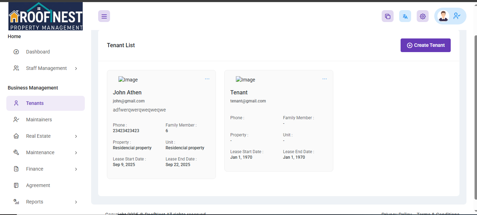Open Reports menu item

[46, 202]
